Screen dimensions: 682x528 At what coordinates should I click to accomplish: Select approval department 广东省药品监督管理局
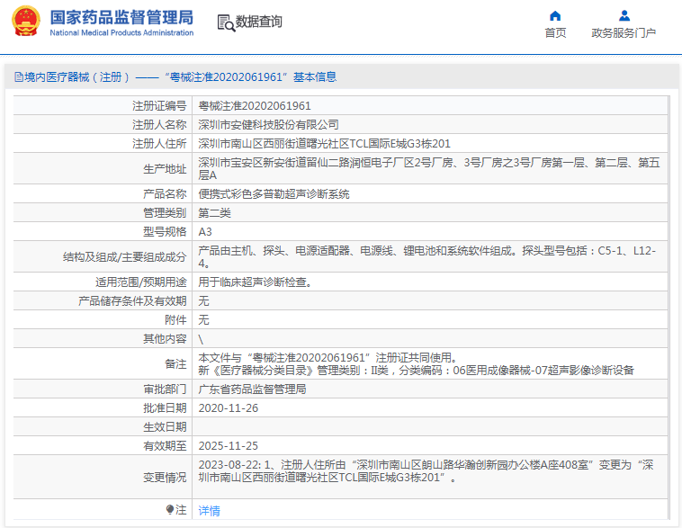tap(252, 389)
